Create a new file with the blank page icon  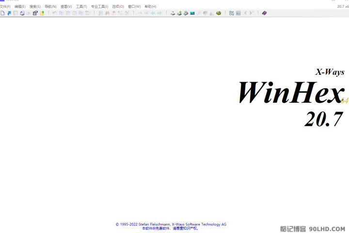click(x=2, y=13)
